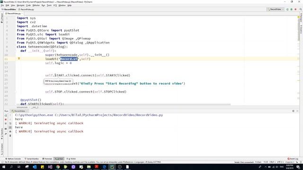Screen dimensions: 303x170
Task: Stop process from main toolbar
Action: [x=295, y=9]
